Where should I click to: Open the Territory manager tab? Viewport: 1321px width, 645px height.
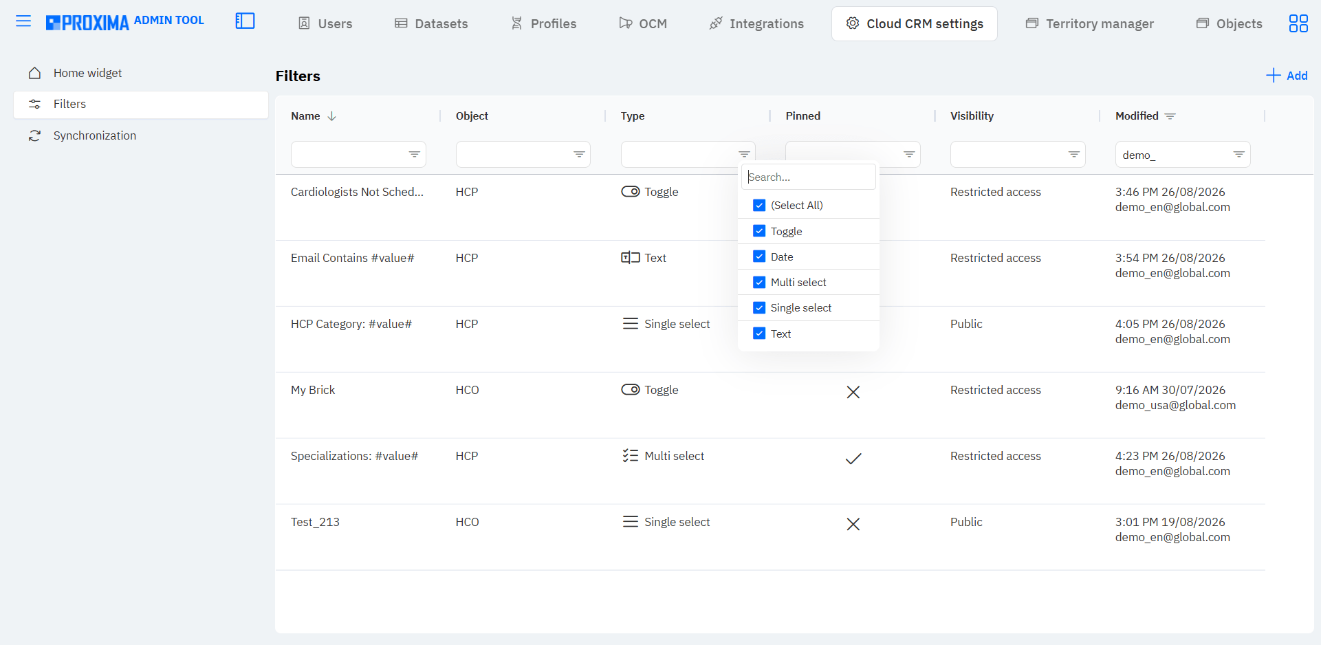(x=1090, y=23)
